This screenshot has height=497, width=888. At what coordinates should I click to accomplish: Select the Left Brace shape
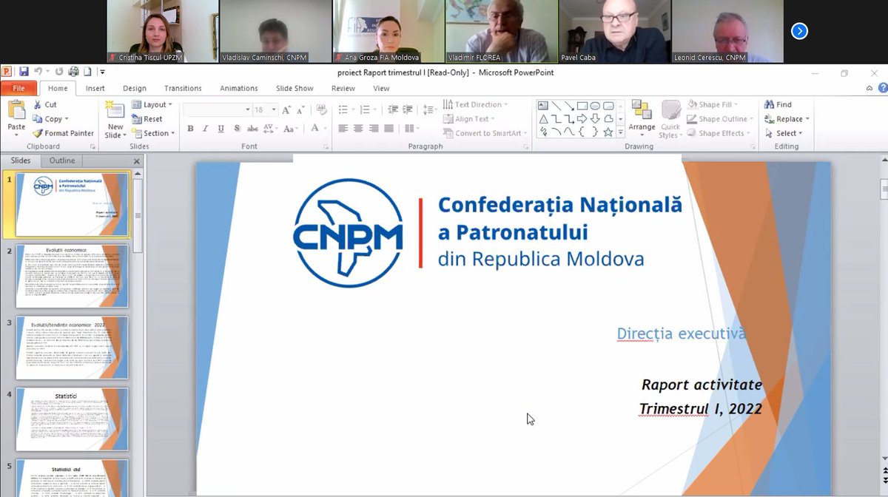click(x=582, y=132)
